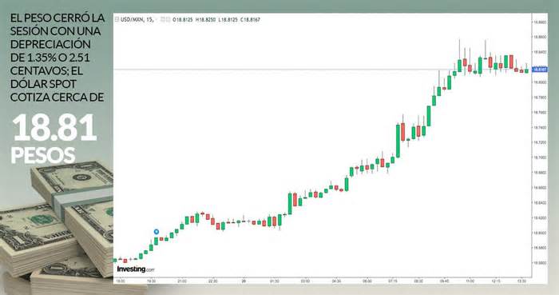This screenshot has height=295, width=559.
Task: Toggle first small legend icon after interval
Action: pos(163,20)
